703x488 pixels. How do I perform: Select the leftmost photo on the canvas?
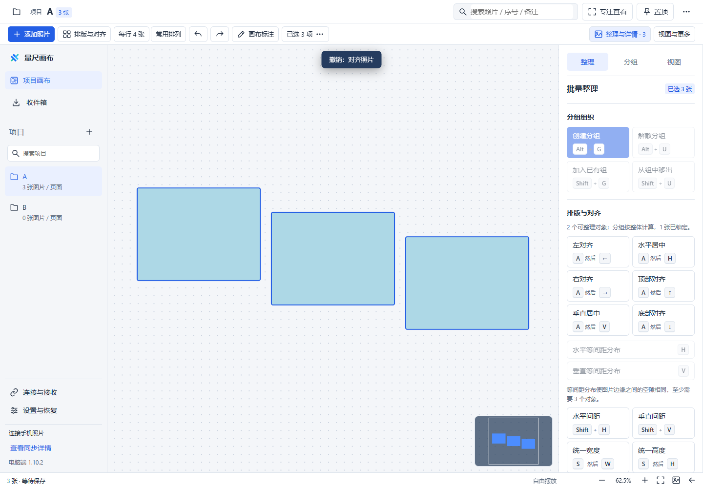click(199, 234)
